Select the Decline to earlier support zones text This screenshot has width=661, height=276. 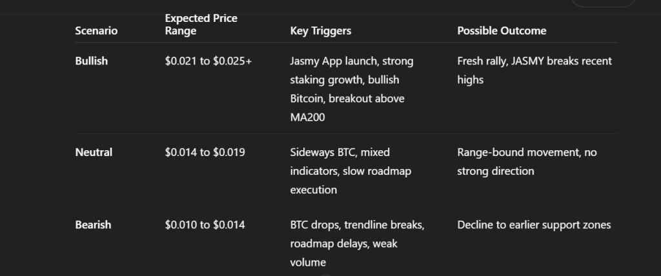[534, 225]
